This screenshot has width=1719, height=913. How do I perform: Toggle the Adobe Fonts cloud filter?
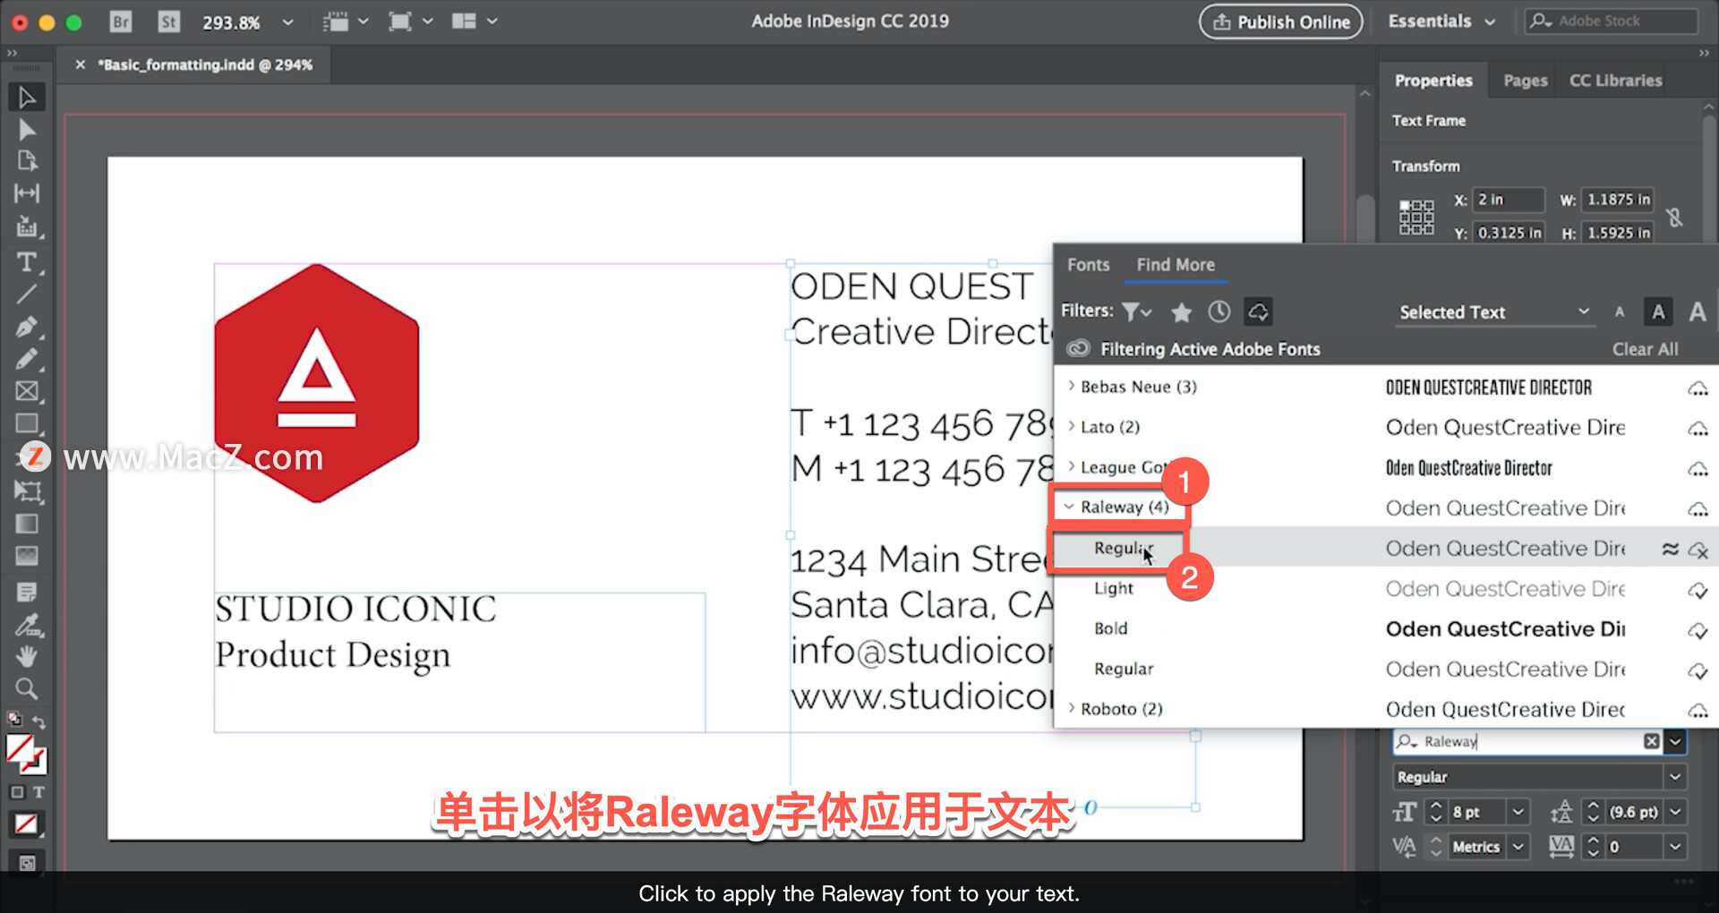1258,311
